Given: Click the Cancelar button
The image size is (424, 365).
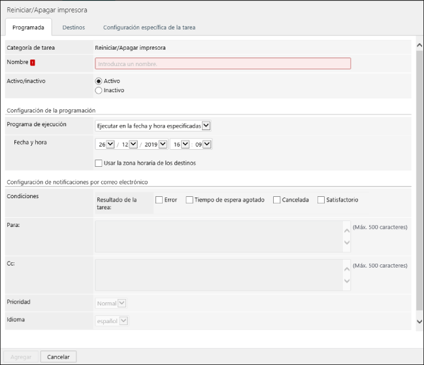Looking at the screenshot, I should coord(59,356).
